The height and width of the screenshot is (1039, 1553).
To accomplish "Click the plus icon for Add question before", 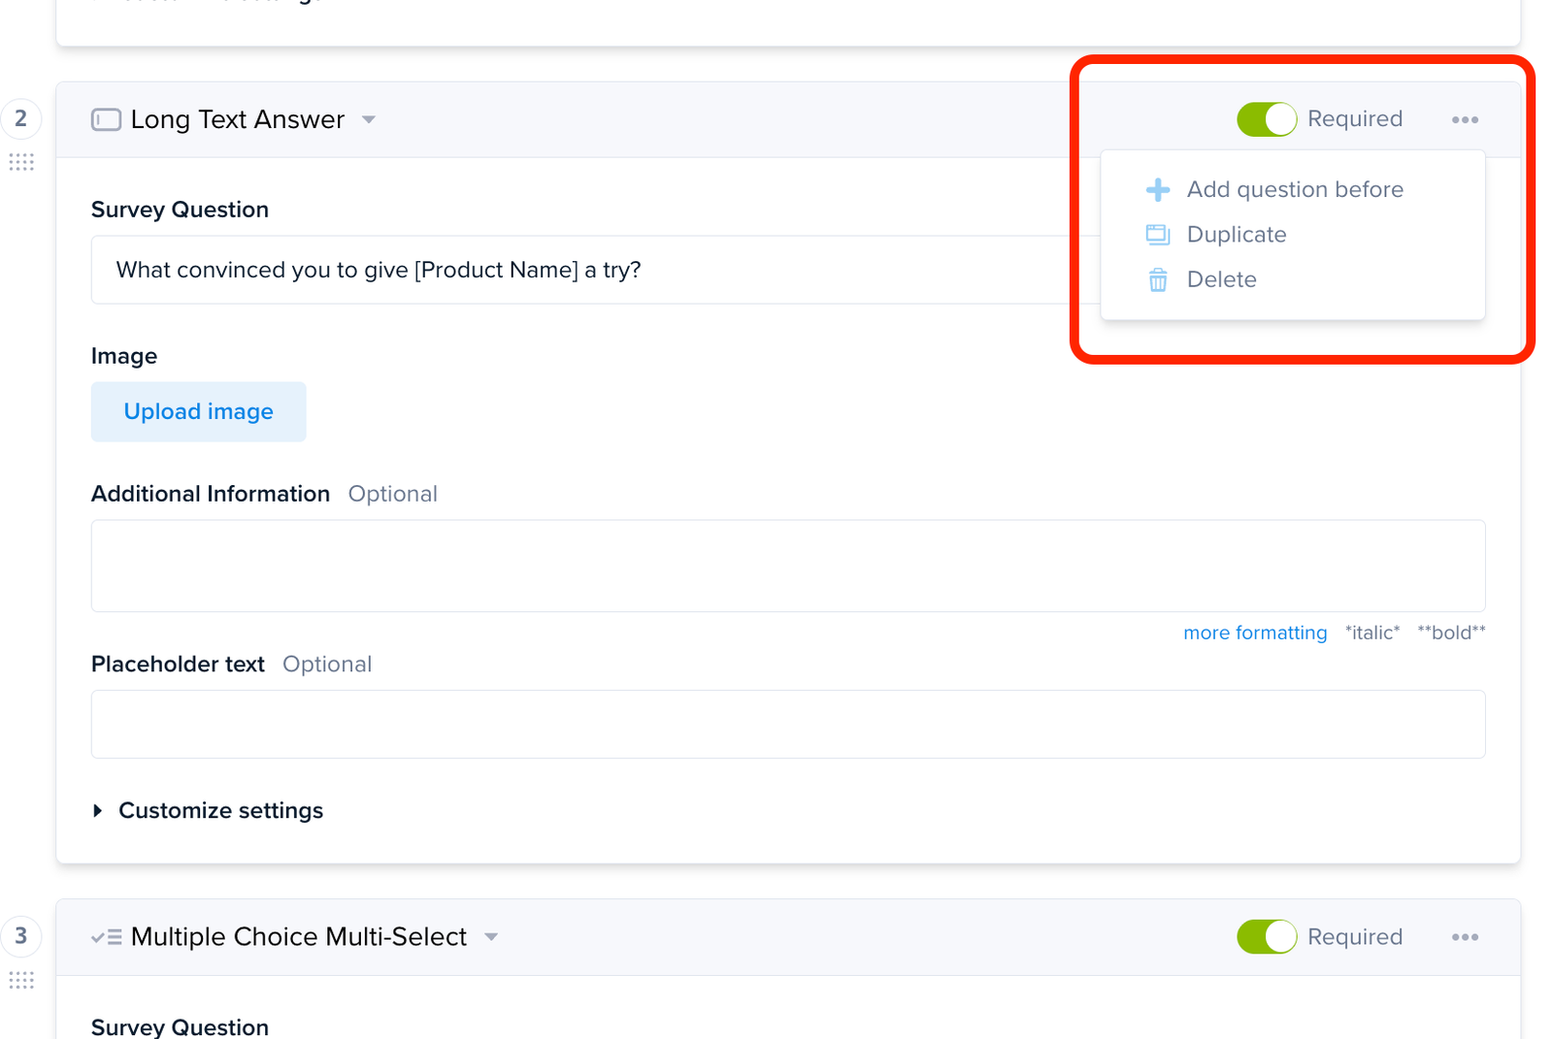I will [1157, 189].
